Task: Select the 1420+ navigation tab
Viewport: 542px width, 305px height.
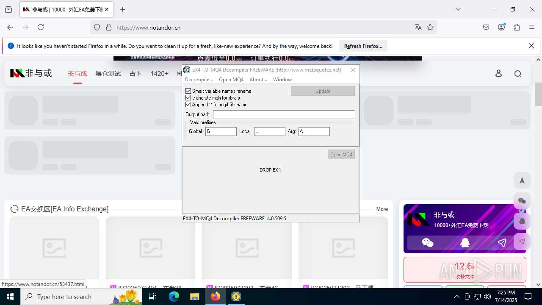Action: [x=159, y=74]
